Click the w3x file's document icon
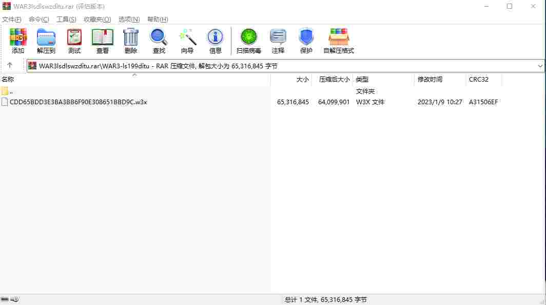The height and width of the screenshot is (305, 546). tap(5, 102)
